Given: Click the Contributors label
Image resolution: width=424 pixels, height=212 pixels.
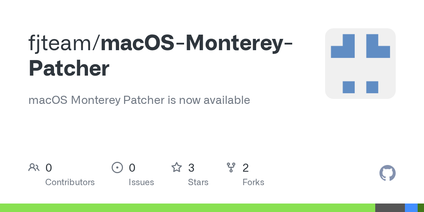Looking at the screenshot, I should point(70,182).
